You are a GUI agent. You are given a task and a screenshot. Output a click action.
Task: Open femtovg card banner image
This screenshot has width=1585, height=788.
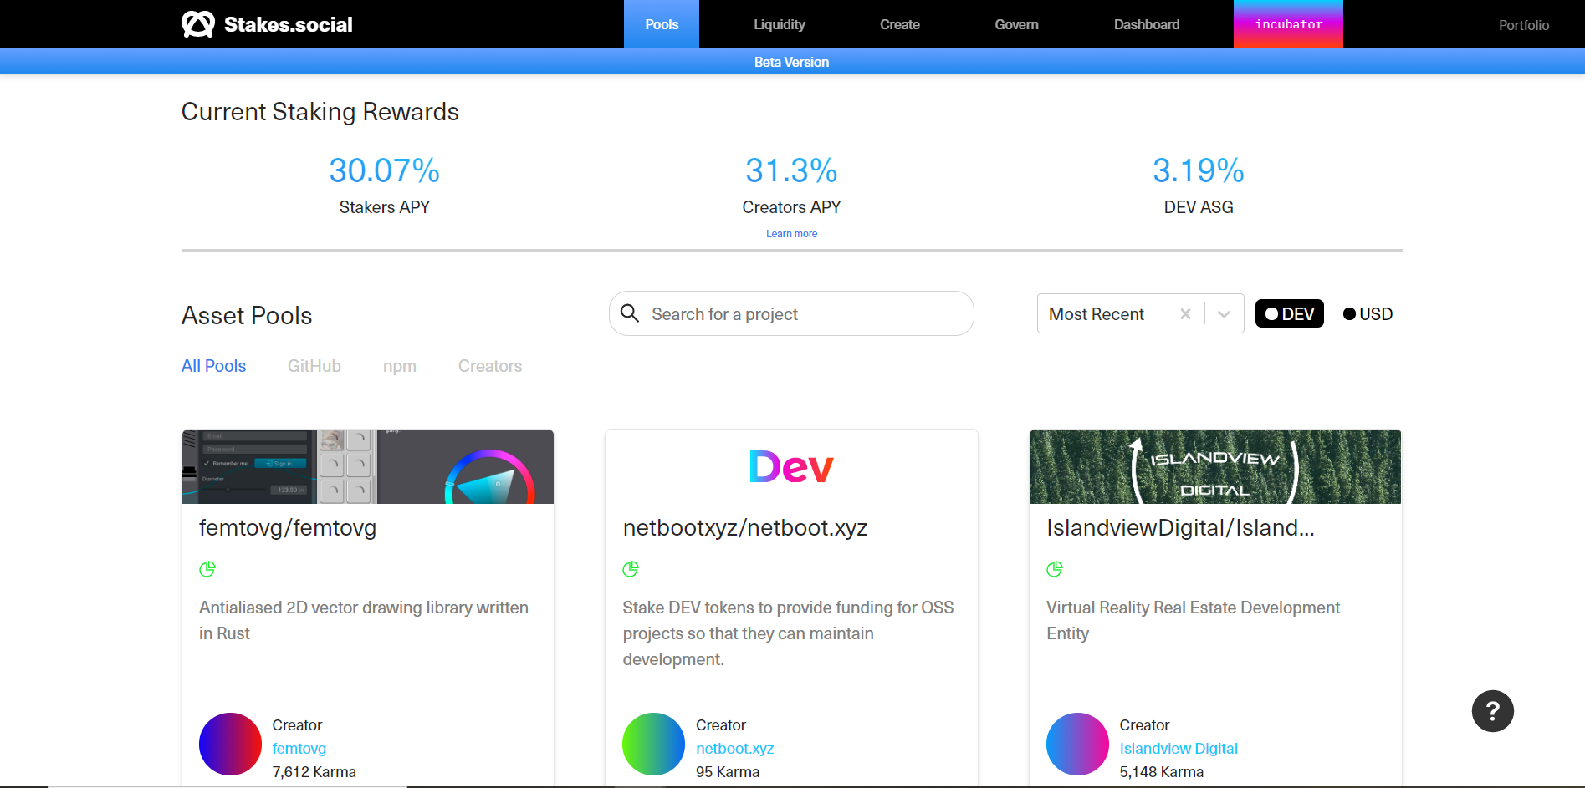(368, 466)
